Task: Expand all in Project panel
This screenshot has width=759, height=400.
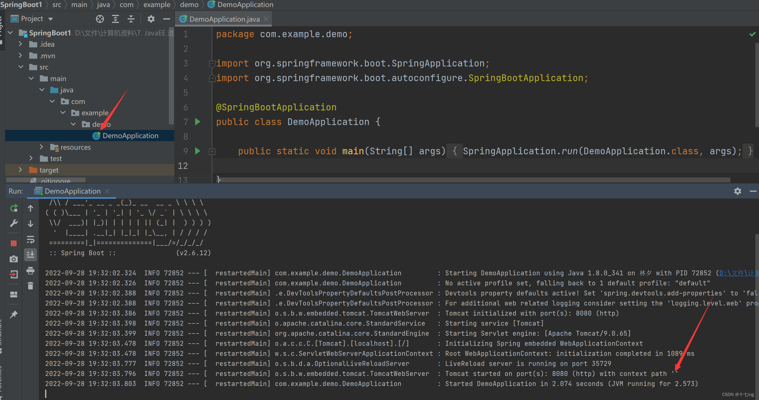Action: 115,19
